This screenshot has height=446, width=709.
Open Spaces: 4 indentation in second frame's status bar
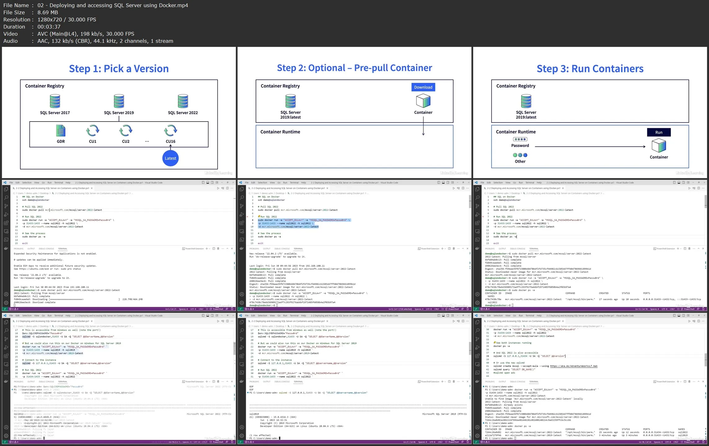pos(419,309)
